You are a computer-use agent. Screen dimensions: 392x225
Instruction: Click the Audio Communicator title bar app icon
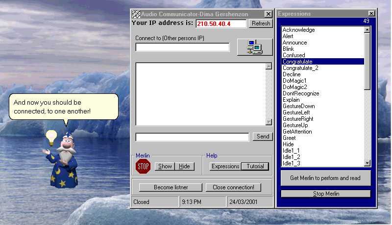tap(136, 14)
